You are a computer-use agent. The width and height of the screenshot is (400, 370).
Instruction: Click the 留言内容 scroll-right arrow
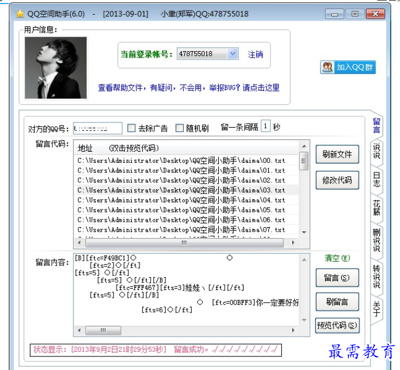coord(293,330)
